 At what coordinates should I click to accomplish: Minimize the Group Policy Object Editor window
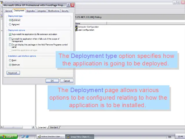click(x=175, y=2)
